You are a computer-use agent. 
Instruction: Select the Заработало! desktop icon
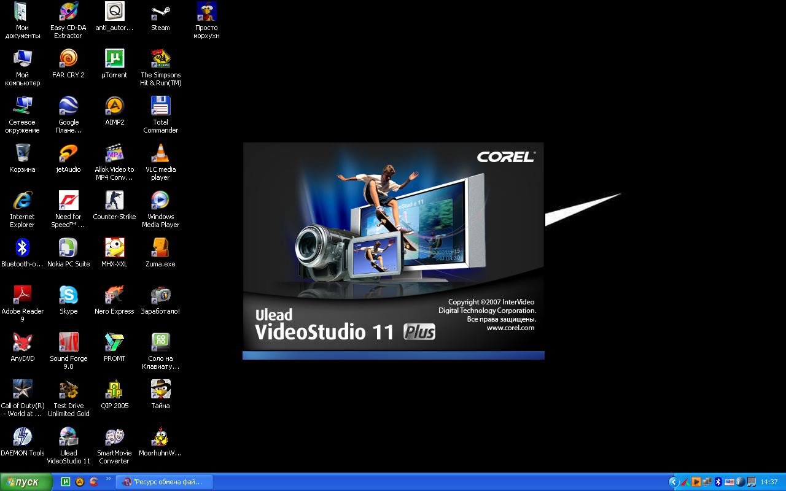point(160,295)
